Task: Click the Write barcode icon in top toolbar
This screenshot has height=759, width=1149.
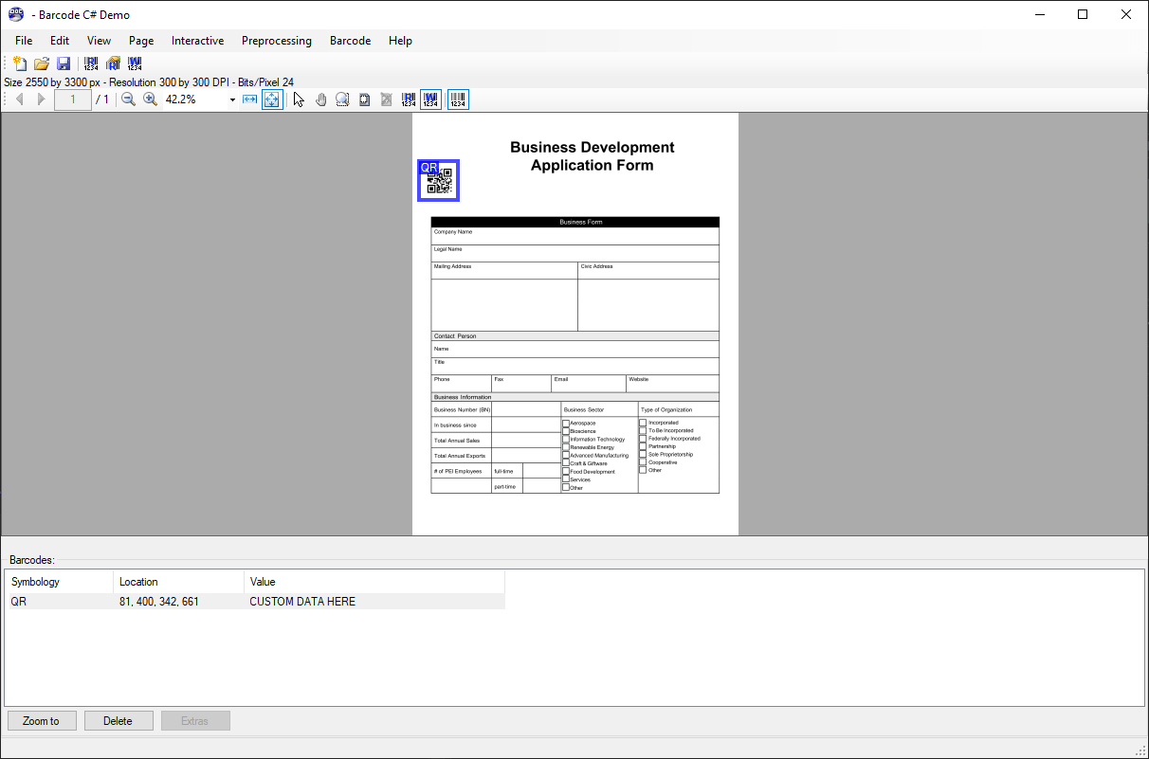Action: coord(135,63)
